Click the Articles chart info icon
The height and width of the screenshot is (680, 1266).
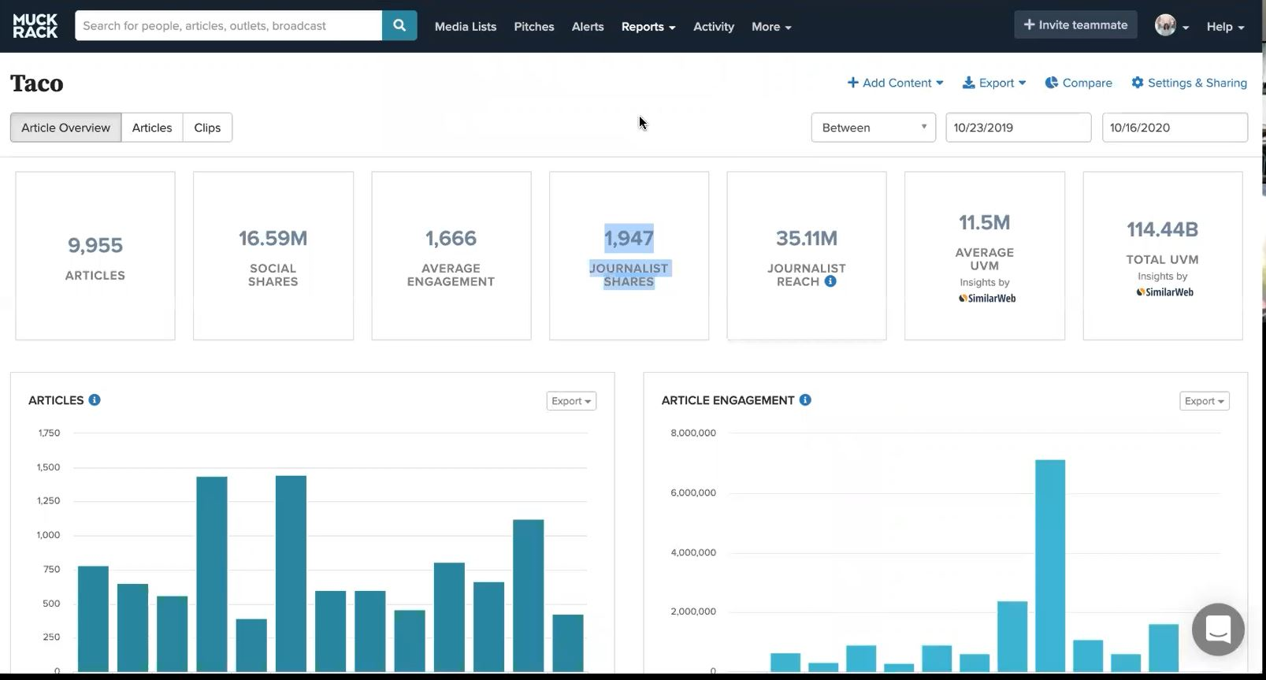95,399
